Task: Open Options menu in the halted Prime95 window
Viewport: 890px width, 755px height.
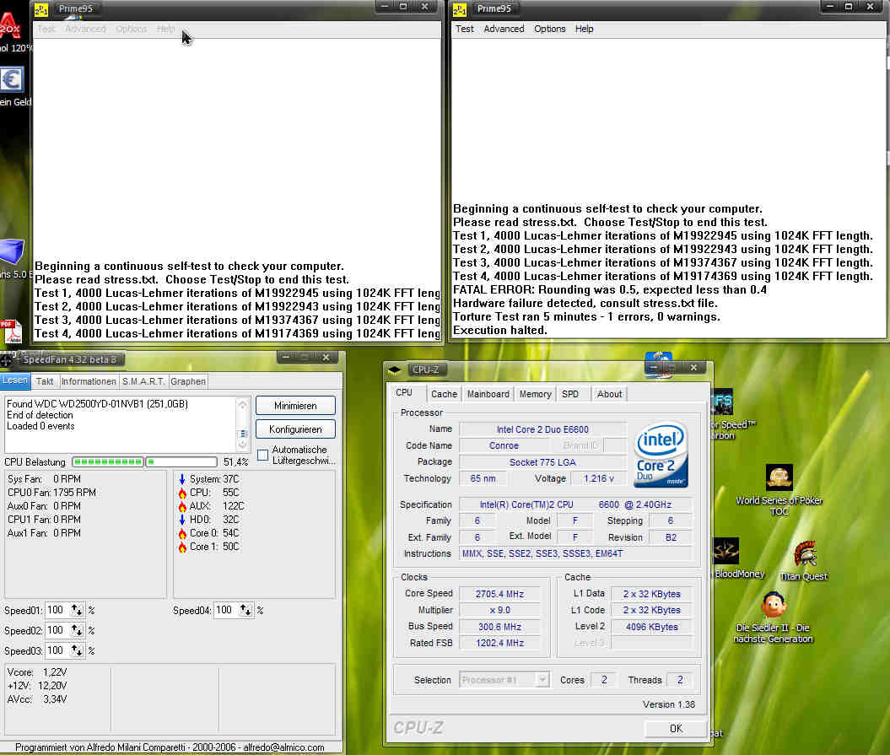Action: (549, 29)
